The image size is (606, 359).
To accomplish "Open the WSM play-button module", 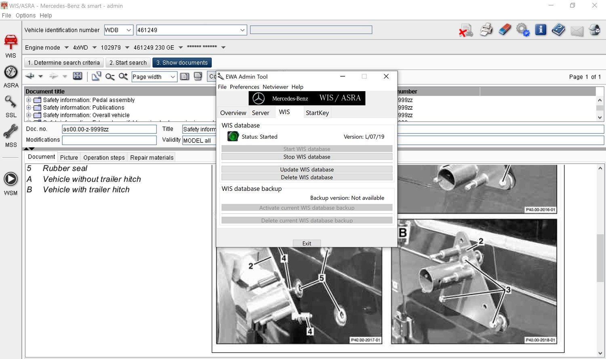I will (x=11, y=179).
